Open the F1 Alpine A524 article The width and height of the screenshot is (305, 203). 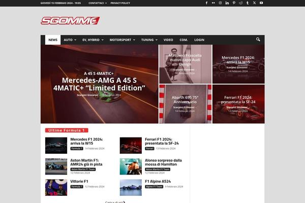pos(158,181)
